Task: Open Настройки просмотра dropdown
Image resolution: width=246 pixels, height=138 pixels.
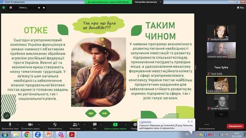Action: click(x=148, y=2)
